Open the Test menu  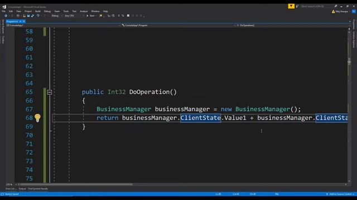pyautogui.click(x=74, y=11)
